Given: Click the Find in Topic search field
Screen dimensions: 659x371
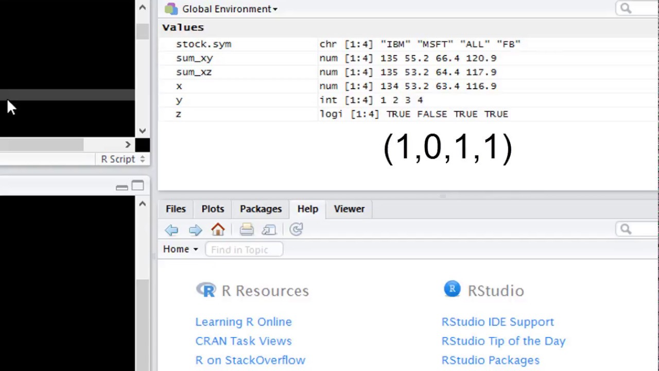Looking at the screenshot, I should click(244, 249).
